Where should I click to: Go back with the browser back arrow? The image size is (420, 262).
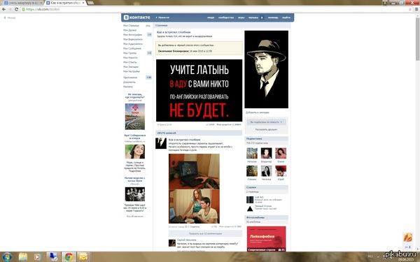click(x=3, y=9)
